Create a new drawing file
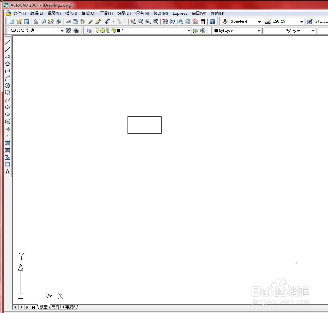 [x=11, y=22]
